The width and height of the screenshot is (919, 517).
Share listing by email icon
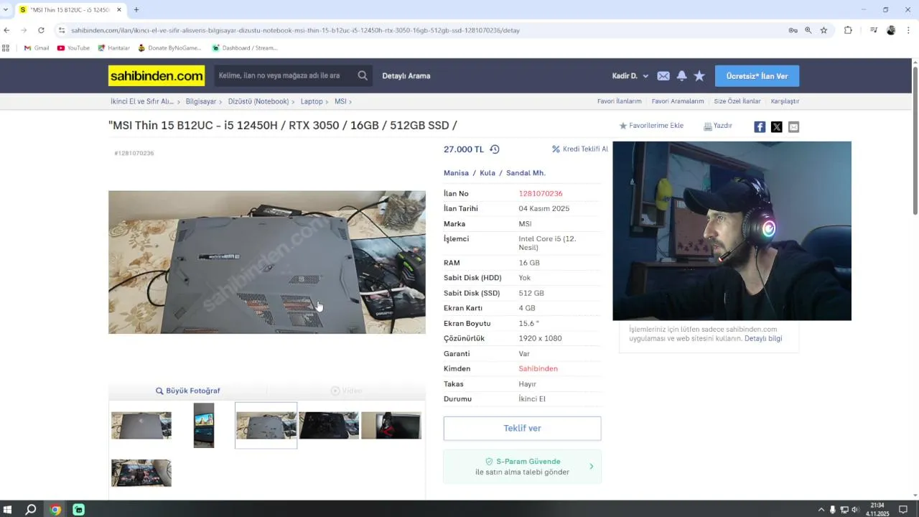pyautogui.click(x=793, y=127)
